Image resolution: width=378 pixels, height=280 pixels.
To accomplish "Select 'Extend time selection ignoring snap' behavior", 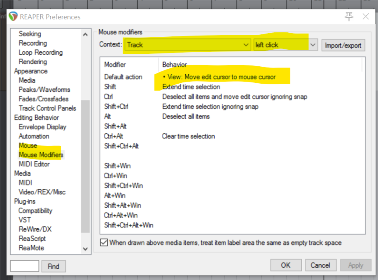I will pyautogui.click(x=210, y=106).
